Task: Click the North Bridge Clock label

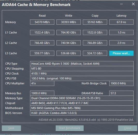Action: (94, 83)
